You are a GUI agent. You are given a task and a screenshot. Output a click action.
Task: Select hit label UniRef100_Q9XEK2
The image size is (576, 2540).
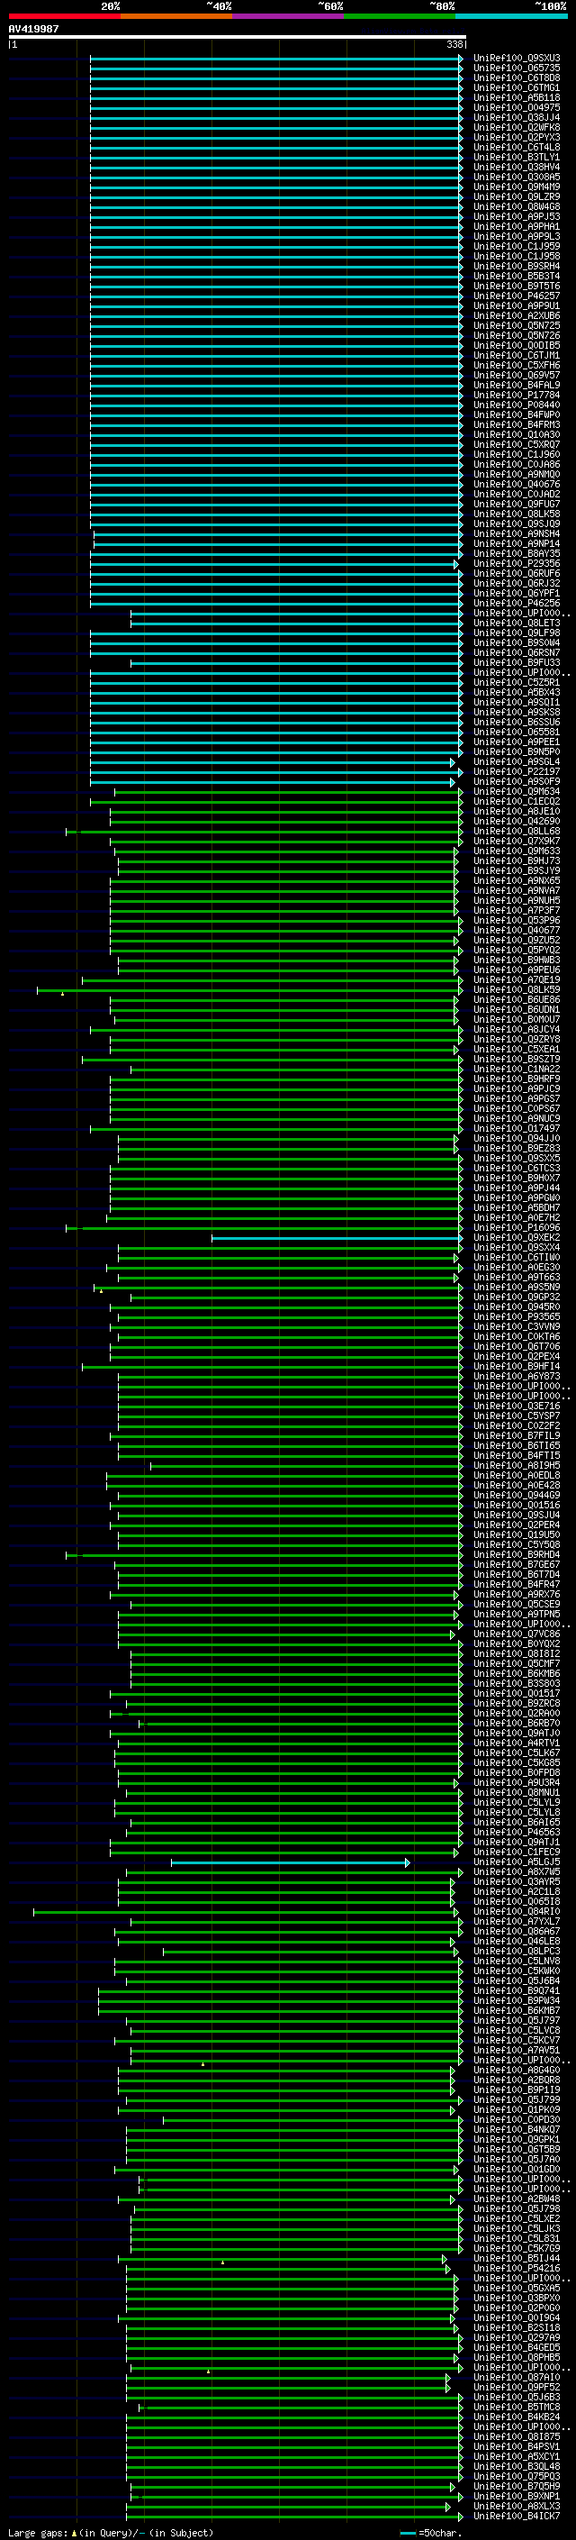(x=517, y=1237)
